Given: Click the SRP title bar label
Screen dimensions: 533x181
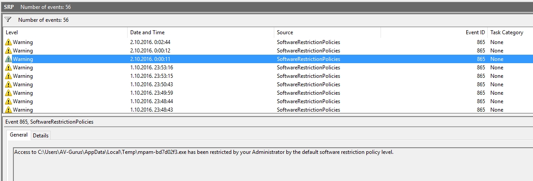Looking at the screenshot, I should click(9, 7).
